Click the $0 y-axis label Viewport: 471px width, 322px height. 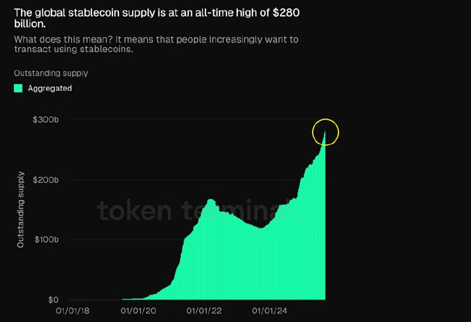(54, 300)
